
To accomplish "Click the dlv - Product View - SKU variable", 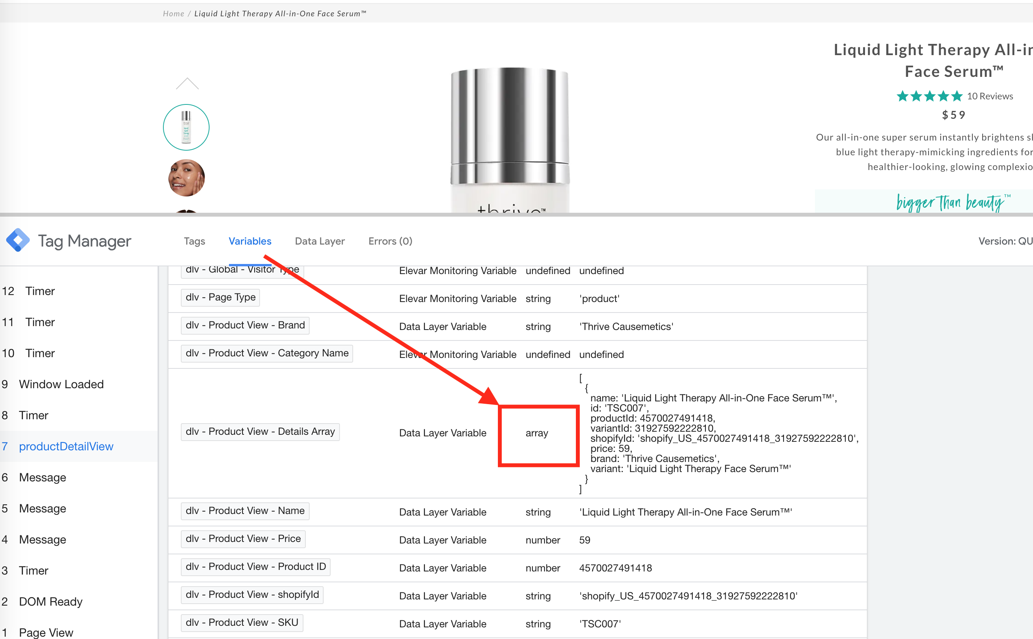I will (x=242, y=623).
